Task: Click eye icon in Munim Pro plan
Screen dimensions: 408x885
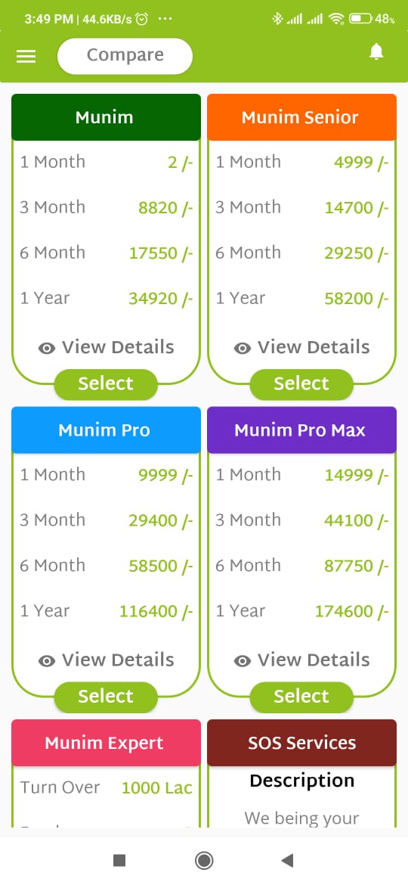Action: coord(47,661)
